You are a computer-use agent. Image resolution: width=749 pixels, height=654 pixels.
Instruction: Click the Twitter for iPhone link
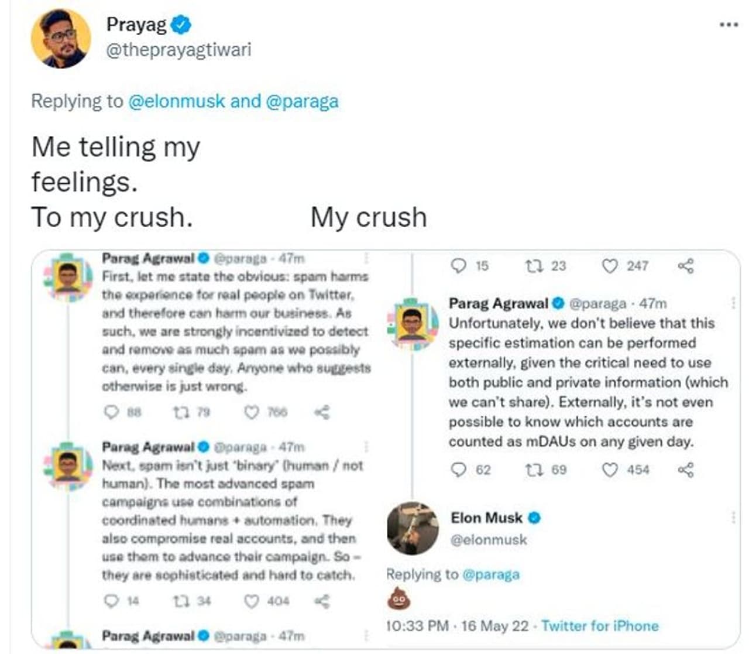pos(600,626)
